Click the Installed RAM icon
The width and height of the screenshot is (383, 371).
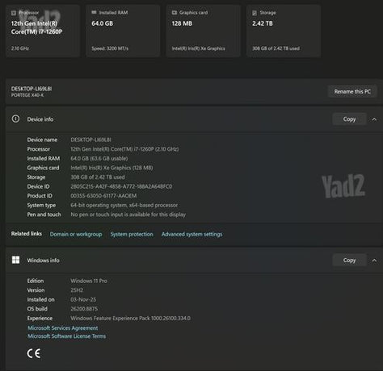[94, 12]
